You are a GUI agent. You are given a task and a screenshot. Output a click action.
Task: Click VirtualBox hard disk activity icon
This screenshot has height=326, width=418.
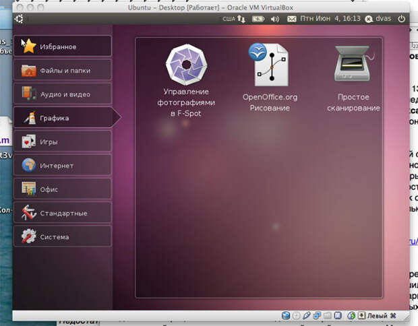tap(286, 316)
